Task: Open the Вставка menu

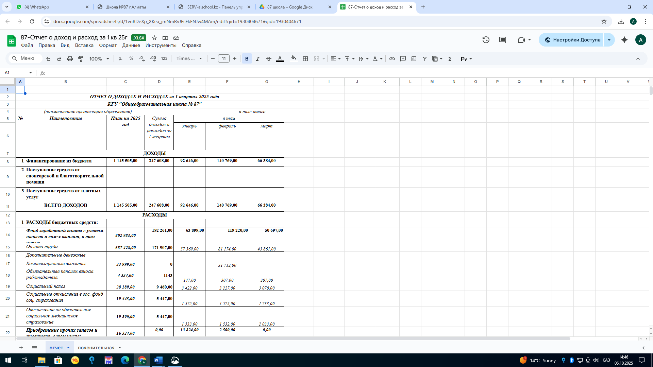Action: [x=84, y=46]
